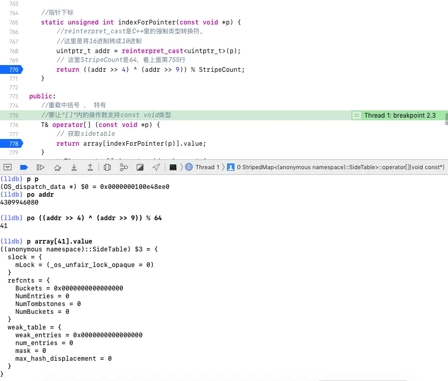Open the StripedMap operator[] stack frame
Viewport: 448px width, 381px height.
(x=336, y=167)
